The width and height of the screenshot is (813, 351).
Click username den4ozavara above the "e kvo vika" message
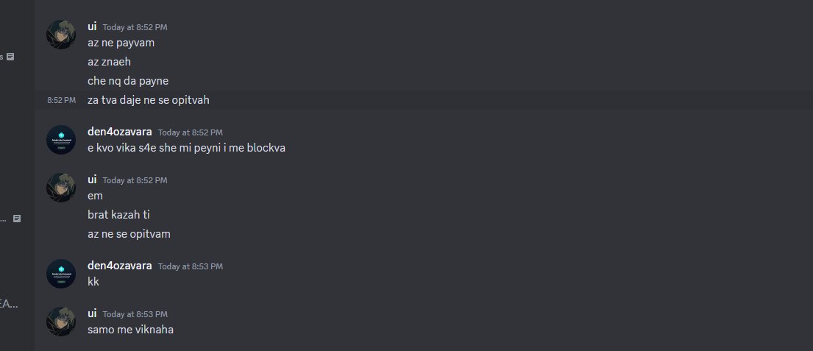[x=120, y=132]
